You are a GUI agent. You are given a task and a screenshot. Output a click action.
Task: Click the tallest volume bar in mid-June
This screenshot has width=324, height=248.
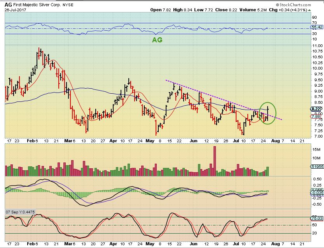(214, 161)
